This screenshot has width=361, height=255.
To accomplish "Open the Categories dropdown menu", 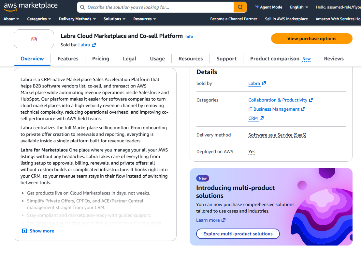I will pyautogui.click(x=39, y=19).
